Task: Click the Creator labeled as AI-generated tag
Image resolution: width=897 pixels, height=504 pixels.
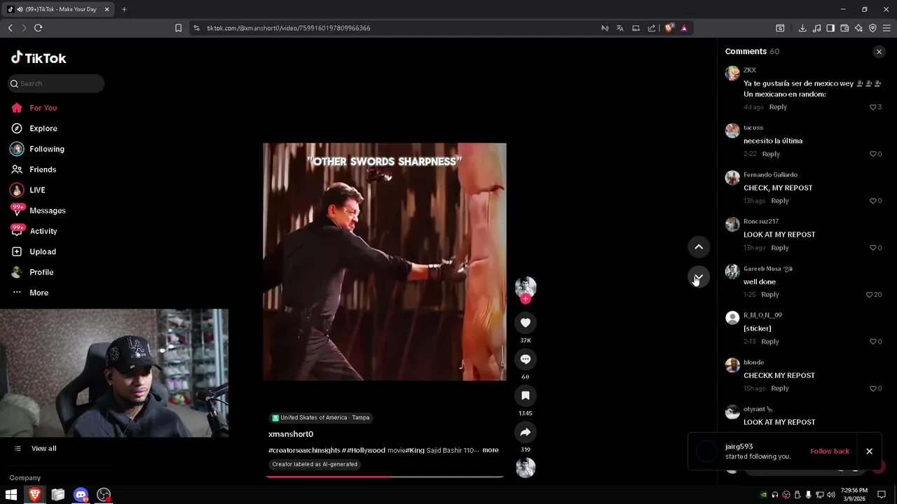Action: click(315, 465)
